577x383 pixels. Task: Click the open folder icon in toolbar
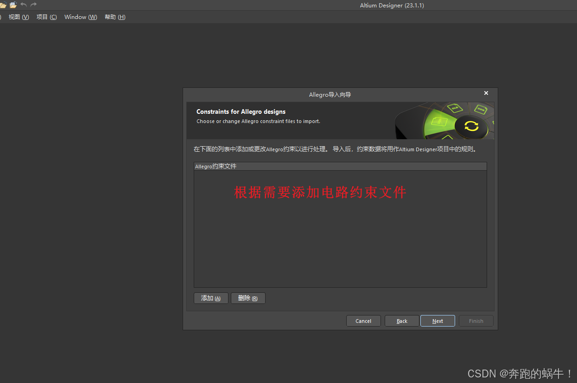[x=3, y=5]
